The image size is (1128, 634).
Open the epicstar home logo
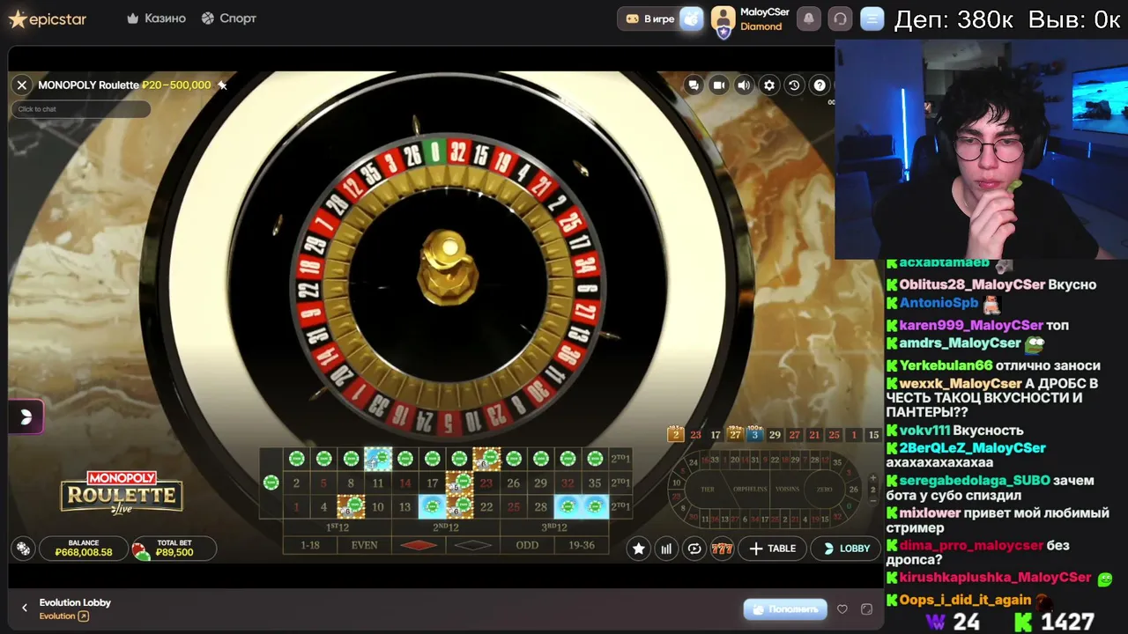point(48,18)
